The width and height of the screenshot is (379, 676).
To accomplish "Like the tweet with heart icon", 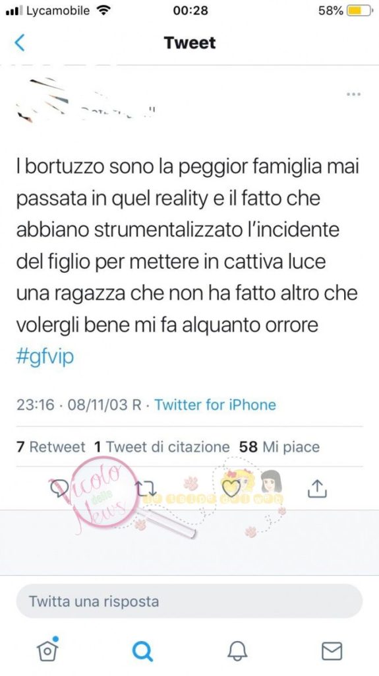I will [231, 488].
